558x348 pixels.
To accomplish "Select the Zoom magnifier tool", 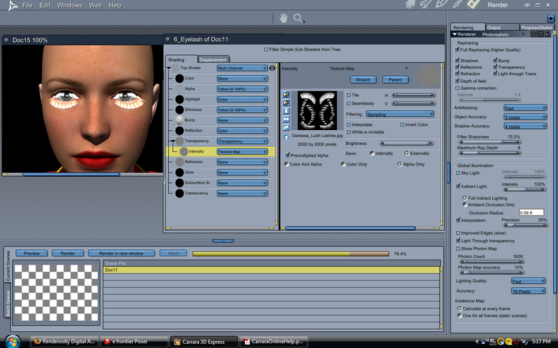I will tap(299, 18).
